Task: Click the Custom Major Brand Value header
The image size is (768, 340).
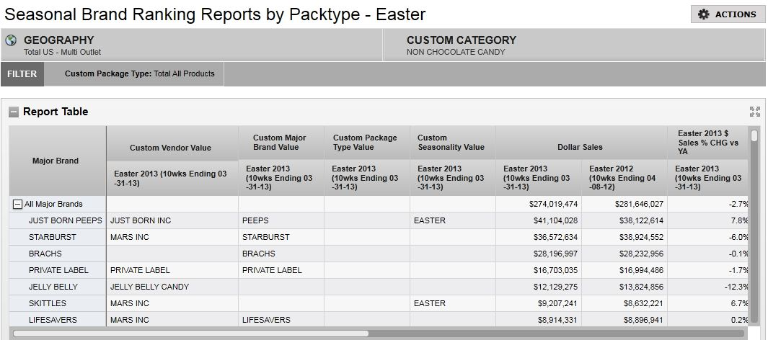Action: (x=280, y=143)
